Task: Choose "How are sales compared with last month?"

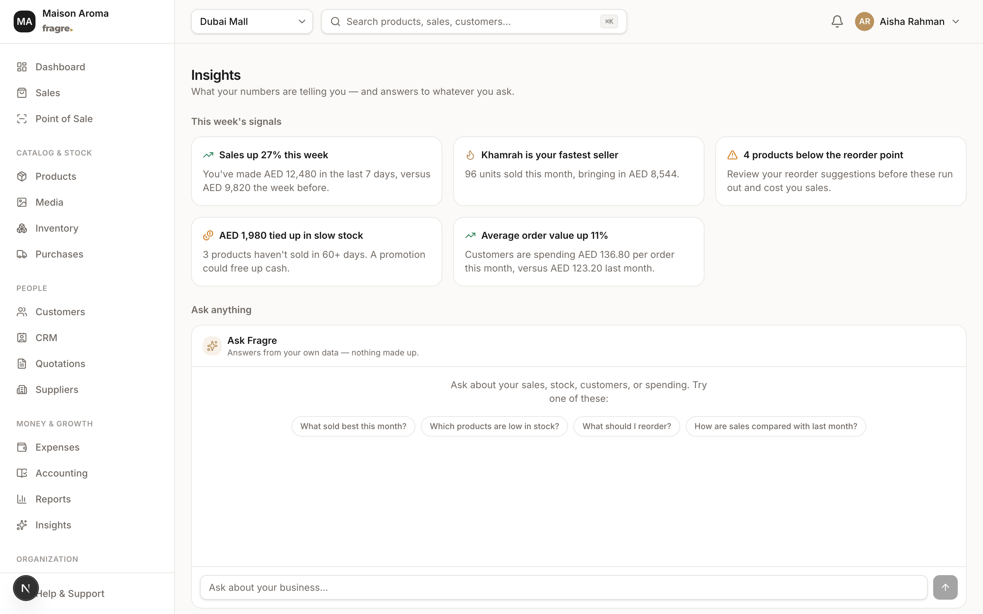Action: (776, 426)
